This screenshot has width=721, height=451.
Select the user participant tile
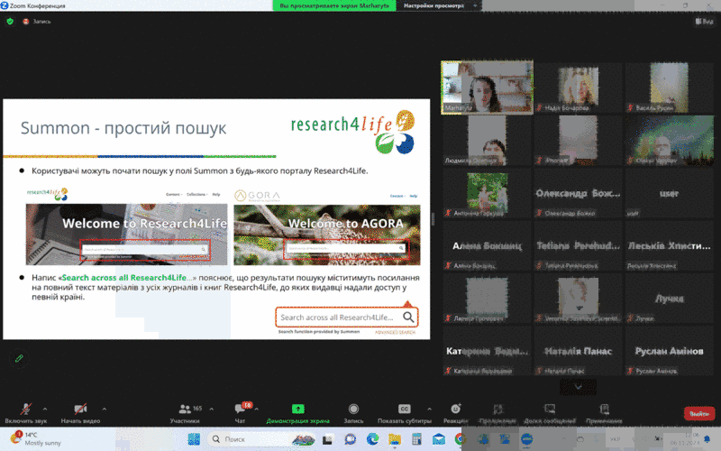point(669,193)
